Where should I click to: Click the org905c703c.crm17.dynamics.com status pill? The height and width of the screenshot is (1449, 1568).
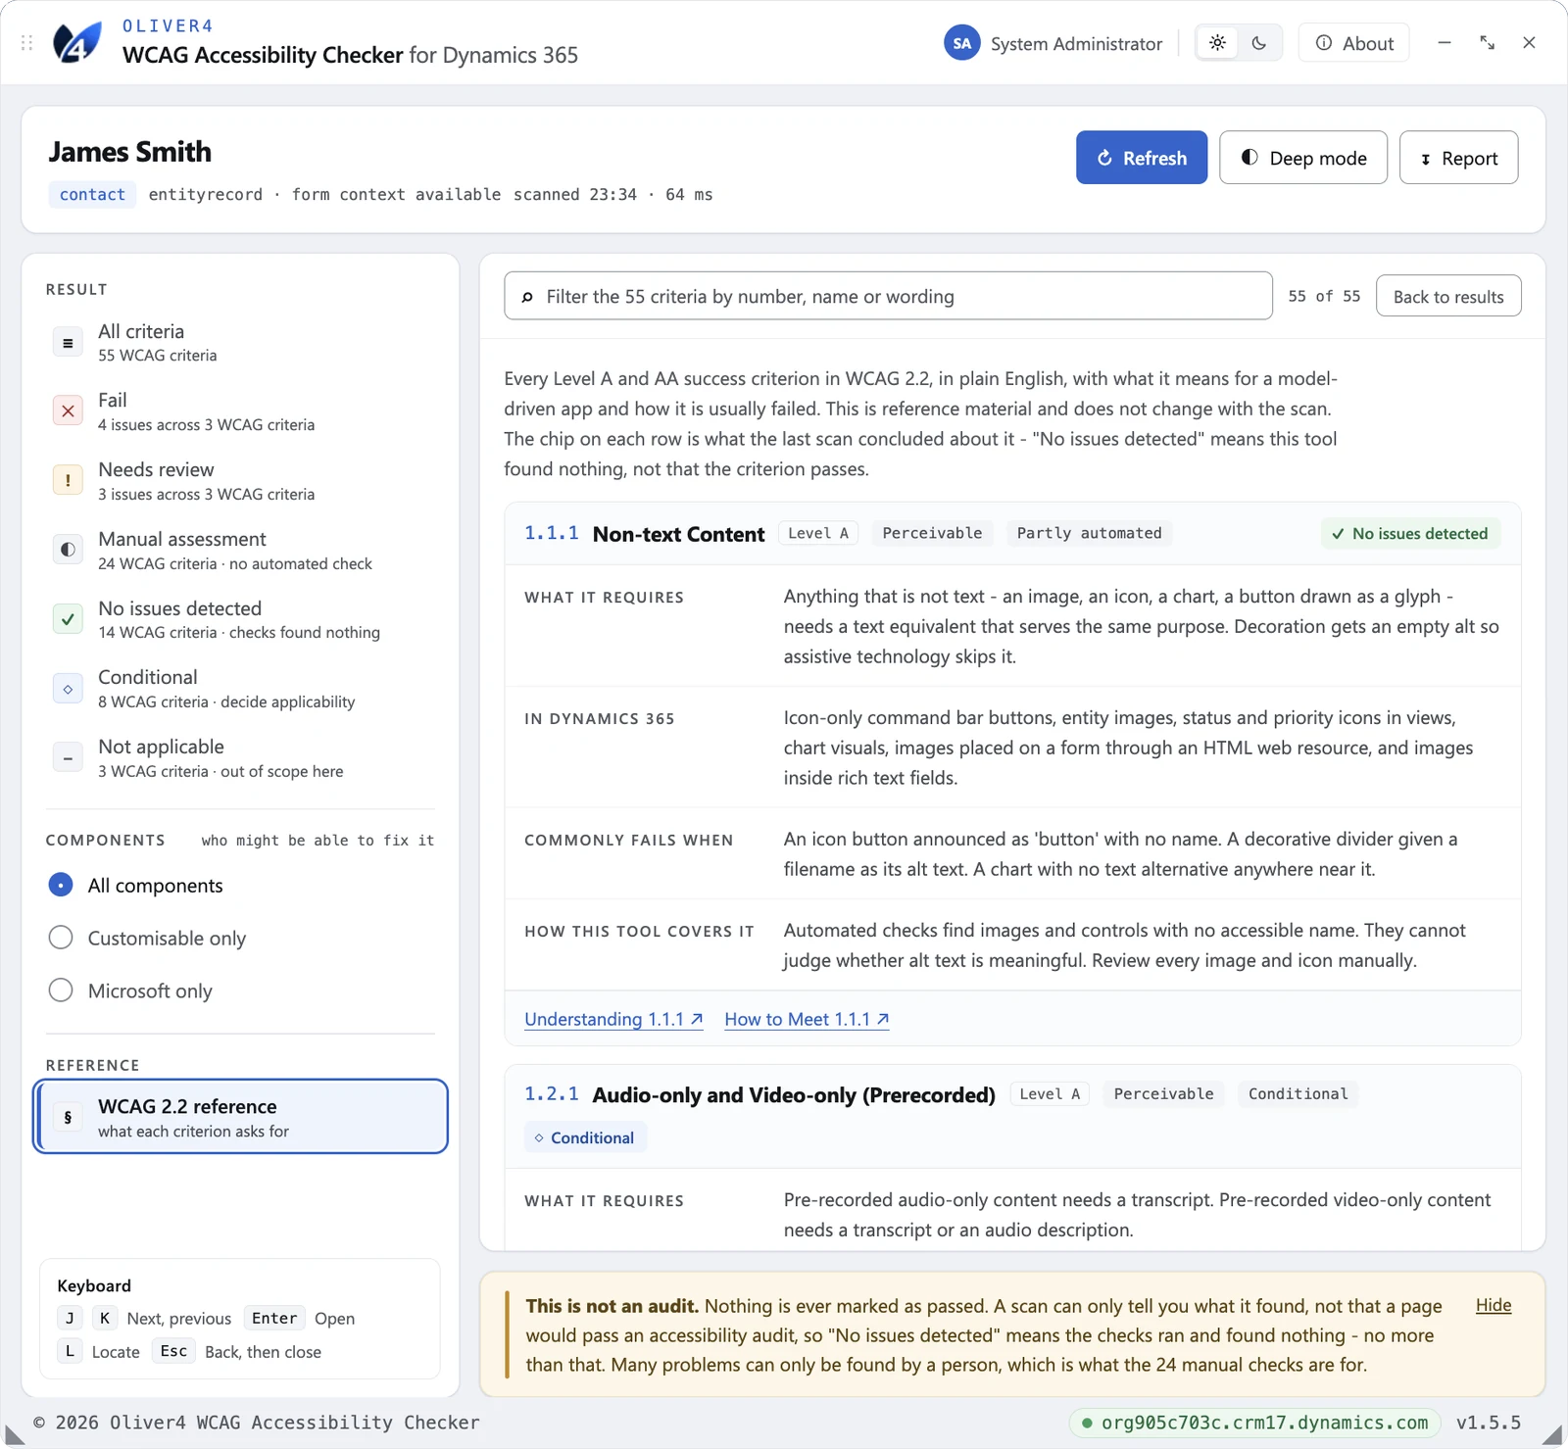click(1254, 1423)
